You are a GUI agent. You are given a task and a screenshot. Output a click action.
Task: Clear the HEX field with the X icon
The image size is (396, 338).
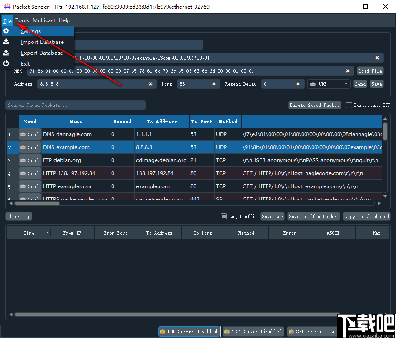click(x=348, y=71)
